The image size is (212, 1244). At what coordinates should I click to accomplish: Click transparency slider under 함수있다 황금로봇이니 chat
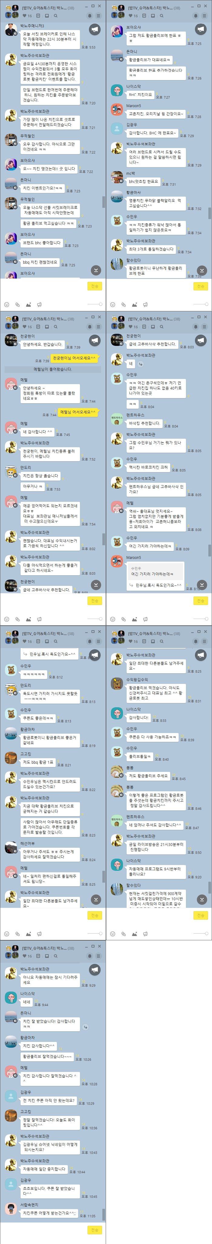[x=200, y=305]
